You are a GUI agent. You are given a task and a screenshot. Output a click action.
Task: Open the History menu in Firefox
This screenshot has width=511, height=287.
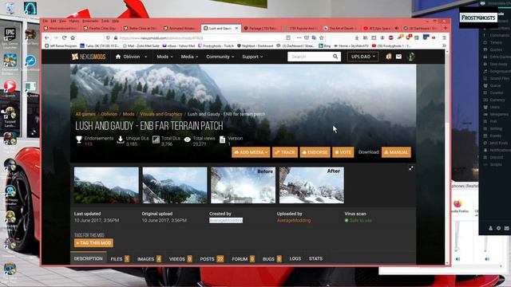coord(74,21)
